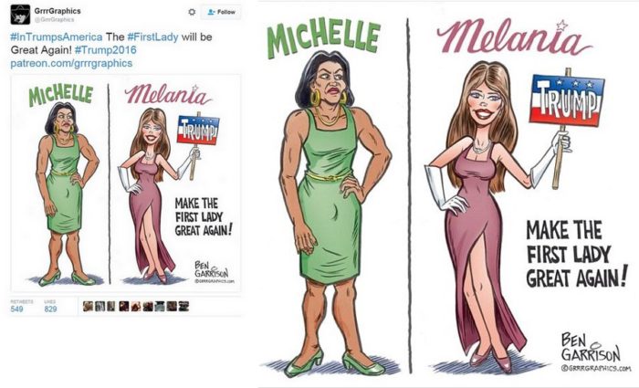Enlarge the cartoon image embedded in tweet
639x388 pixels.
click(126, 183)
